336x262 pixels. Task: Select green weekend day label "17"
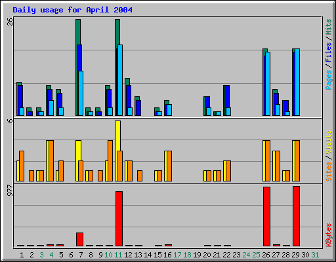pos(177,255)
